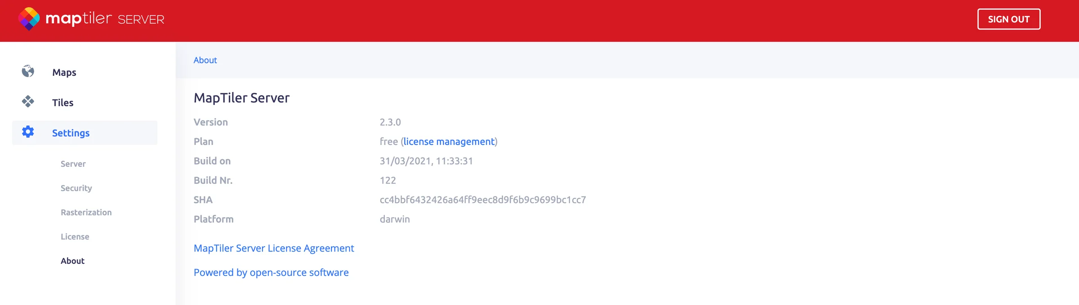Open the Security settings page
Viewport: 1079px width, 305px height.
[76, 188]
